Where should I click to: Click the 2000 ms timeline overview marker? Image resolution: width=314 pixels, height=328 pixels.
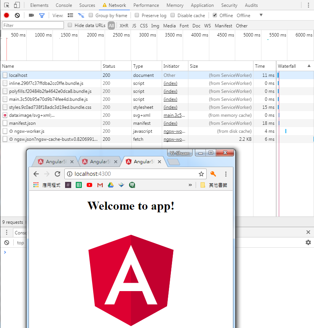(x=96, y=35)
